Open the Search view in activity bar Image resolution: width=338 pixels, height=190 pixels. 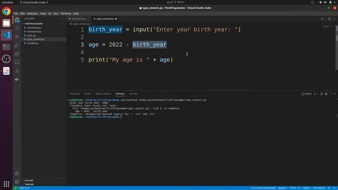[x=17, y=28]
